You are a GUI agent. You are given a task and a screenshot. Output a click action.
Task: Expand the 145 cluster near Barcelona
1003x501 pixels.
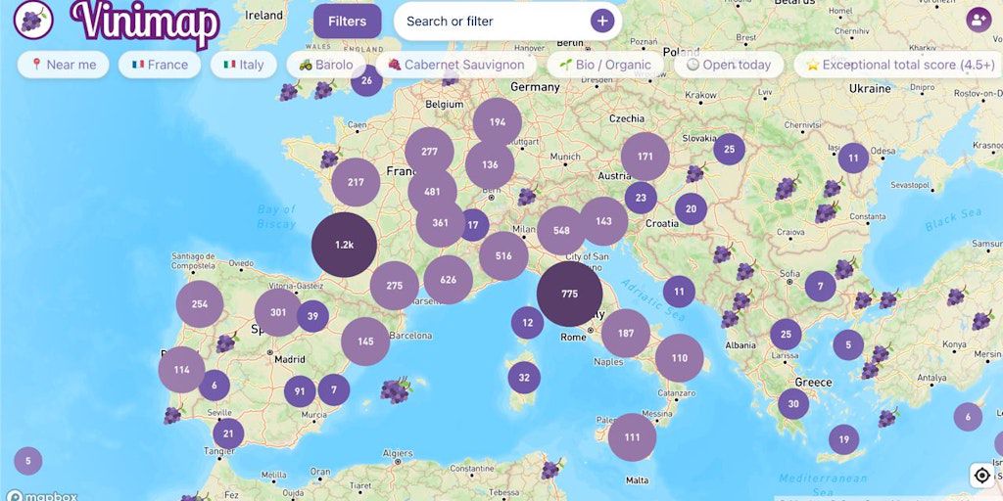coord(365,342)
